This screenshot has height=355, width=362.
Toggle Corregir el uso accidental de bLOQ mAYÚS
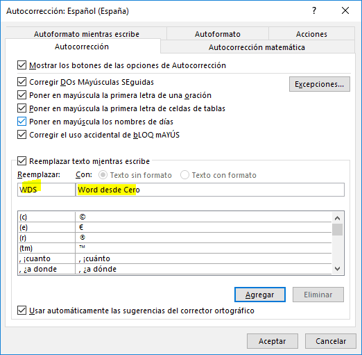21,135
